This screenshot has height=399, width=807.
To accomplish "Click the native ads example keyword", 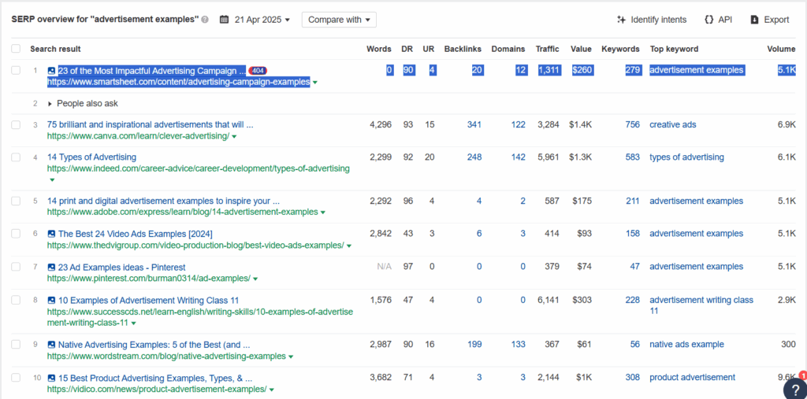I will tap(686, 345).
